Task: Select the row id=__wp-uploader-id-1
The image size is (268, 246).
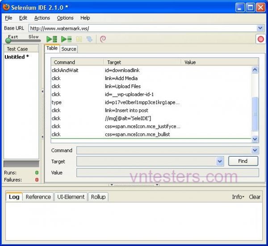Action: pyautogui.click(x=151, y=94)
